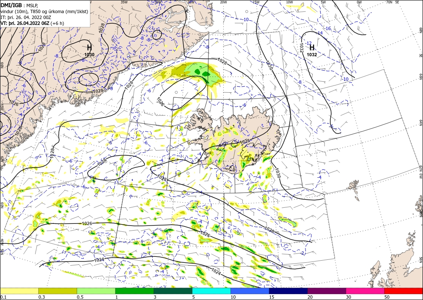Click the legend value '0.1'
The height and width of the screenshot is (300, 423).
pos(3,297)
